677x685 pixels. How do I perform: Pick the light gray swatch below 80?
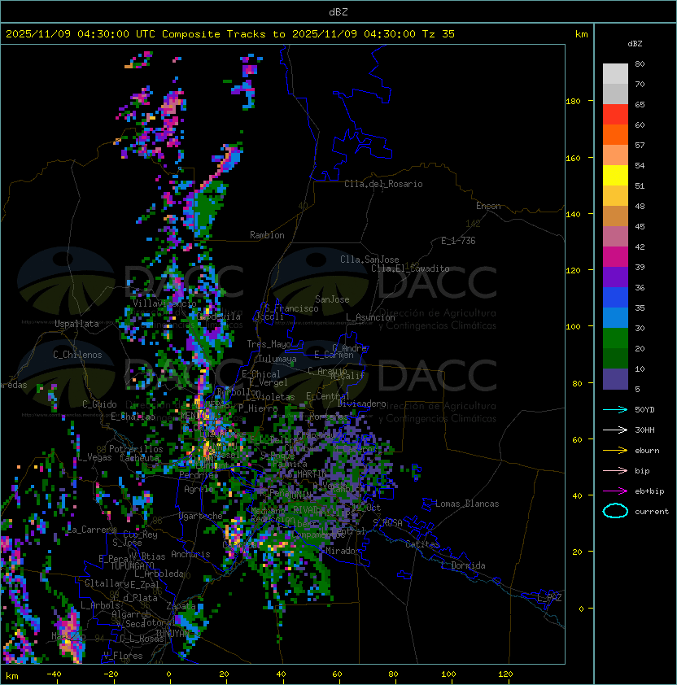(615, 73)
